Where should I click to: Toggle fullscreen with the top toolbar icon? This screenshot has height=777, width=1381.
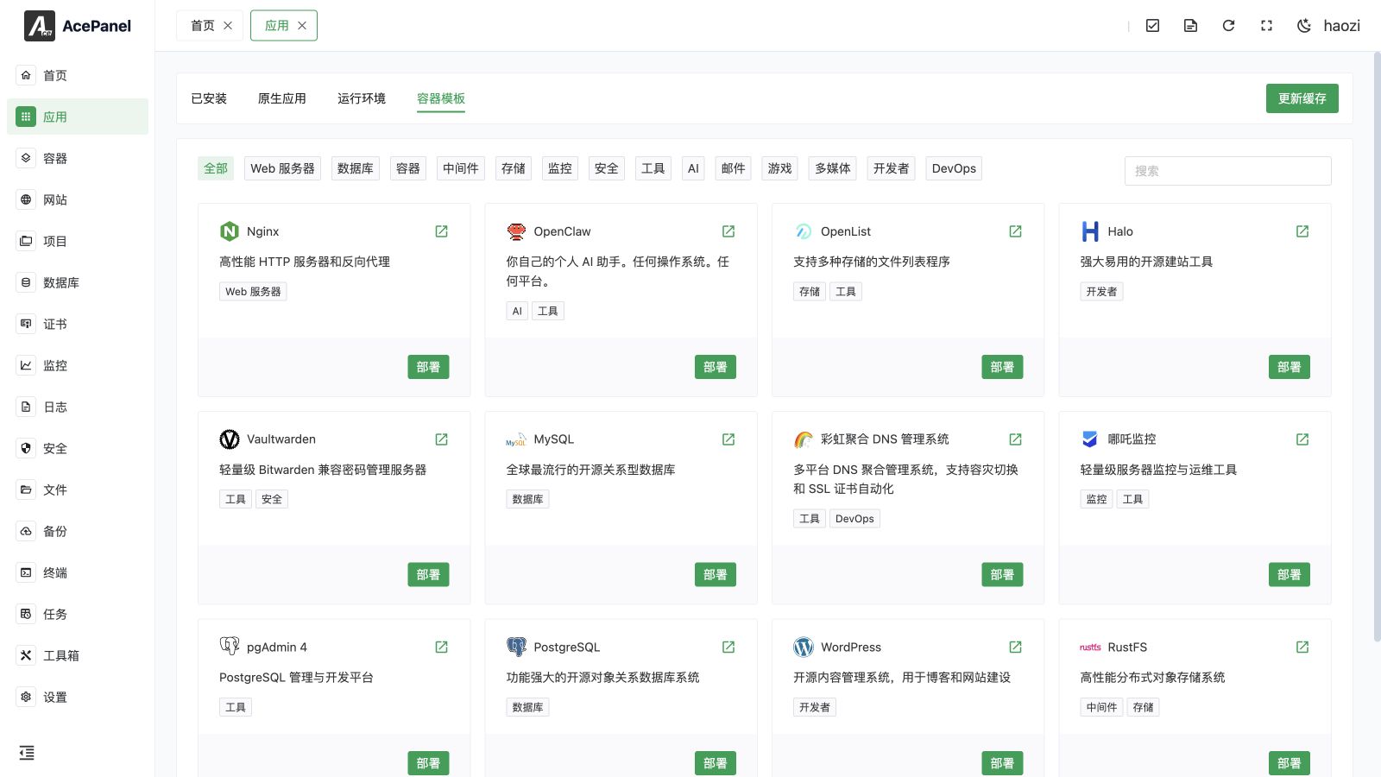[1266, 26]
